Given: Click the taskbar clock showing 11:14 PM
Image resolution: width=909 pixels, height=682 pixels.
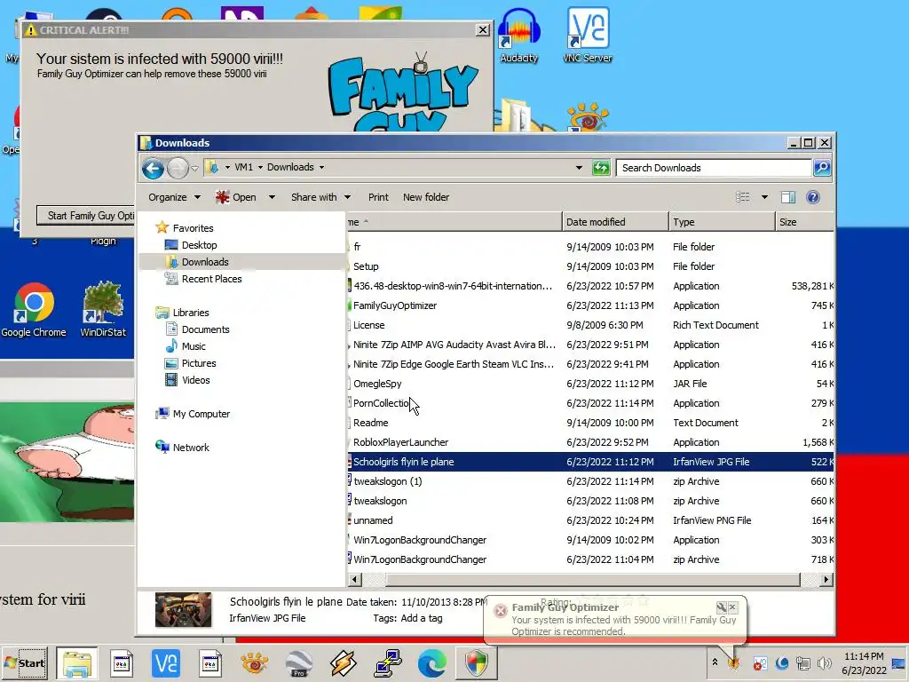Looking at the screenshot, I should click(863, 662).
